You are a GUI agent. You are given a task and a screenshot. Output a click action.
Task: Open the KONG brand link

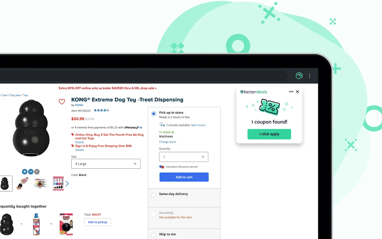(79, 105)
